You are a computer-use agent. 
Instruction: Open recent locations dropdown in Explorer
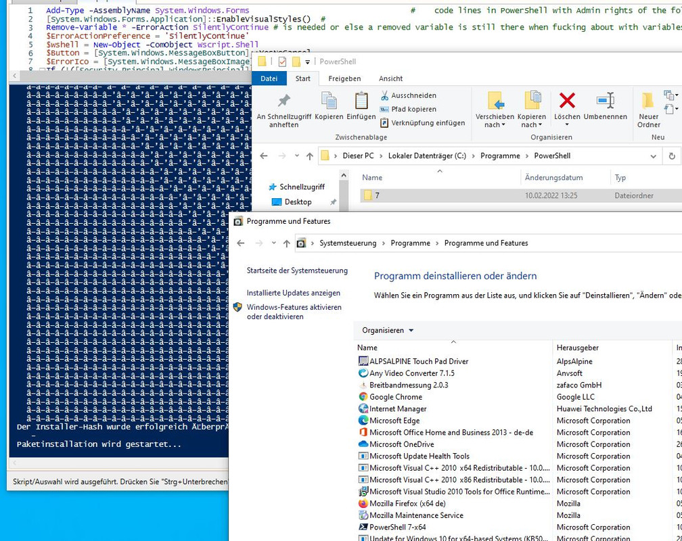click(x=296, y=156)
